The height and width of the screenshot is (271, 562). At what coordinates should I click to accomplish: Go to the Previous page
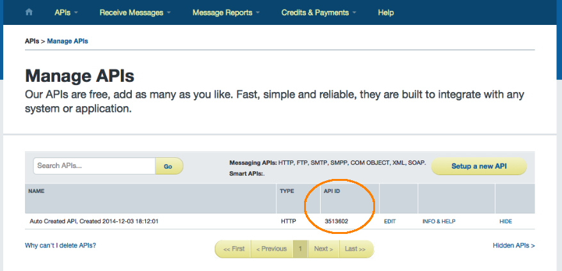pyautogui.click(x=271, y=249)
